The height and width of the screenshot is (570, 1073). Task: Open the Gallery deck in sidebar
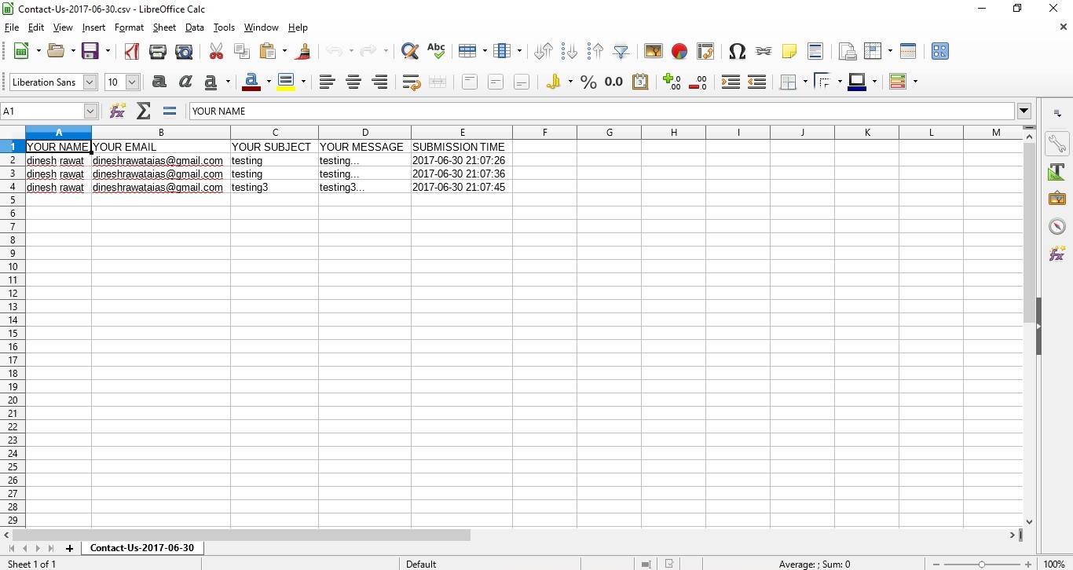click(x=1057, y=199)
